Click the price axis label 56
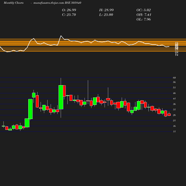This screenshot has width=186, height=186. (174, 82)
